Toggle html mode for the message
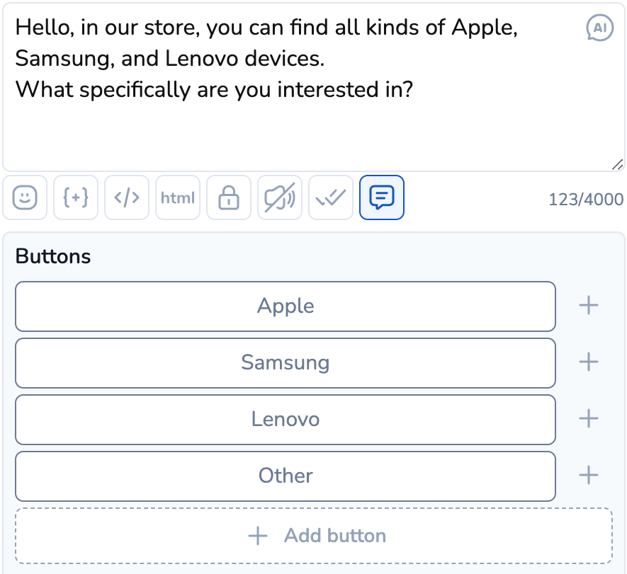The image size is (627, 574). point(178,197)
